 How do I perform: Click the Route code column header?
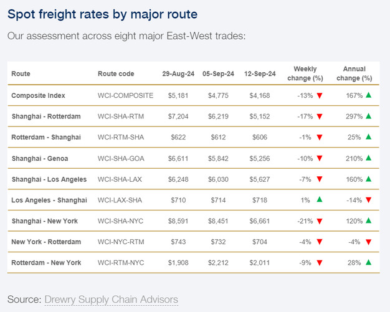pyautogui.click(x=116, y=73)
